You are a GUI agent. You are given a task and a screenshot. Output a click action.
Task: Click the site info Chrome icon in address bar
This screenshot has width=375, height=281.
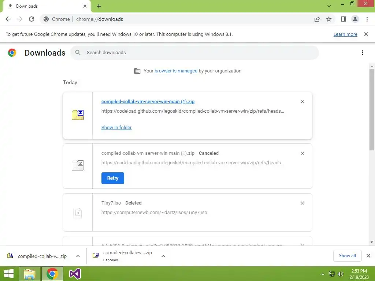tap(46, 19)
